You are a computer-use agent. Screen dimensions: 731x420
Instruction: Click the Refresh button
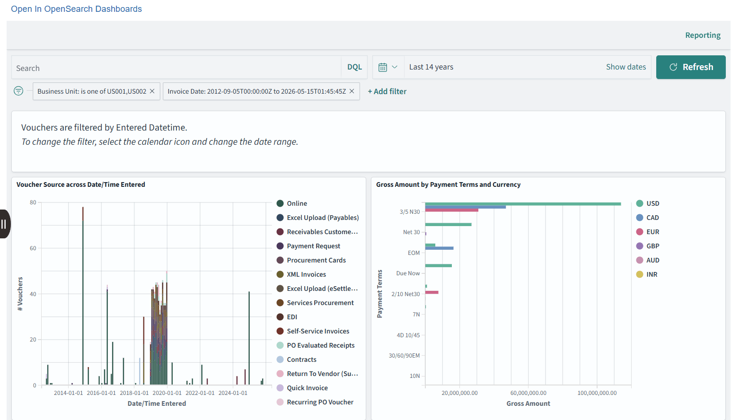[691, 67]
